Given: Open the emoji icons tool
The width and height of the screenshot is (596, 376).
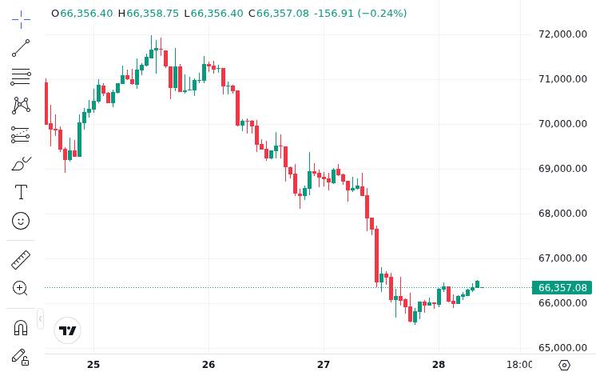Looking at the screenshot, I should pos(21,221).
